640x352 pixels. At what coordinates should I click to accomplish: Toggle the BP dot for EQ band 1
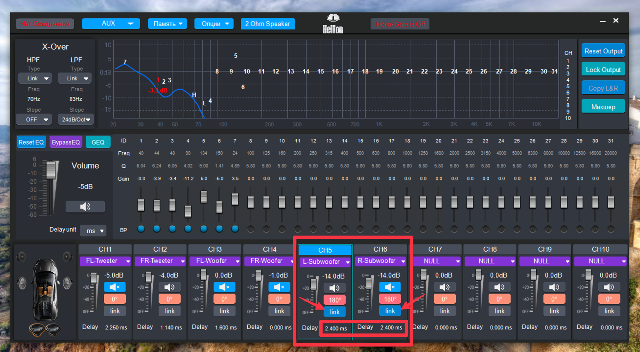(x=141, y=229)
